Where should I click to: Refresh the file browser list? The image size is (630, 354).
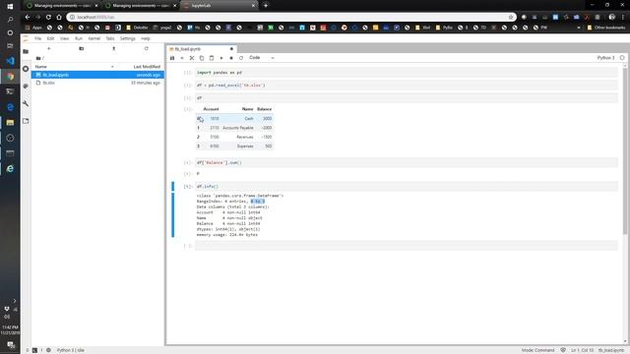pyautogui.click(x=147, y=48)
